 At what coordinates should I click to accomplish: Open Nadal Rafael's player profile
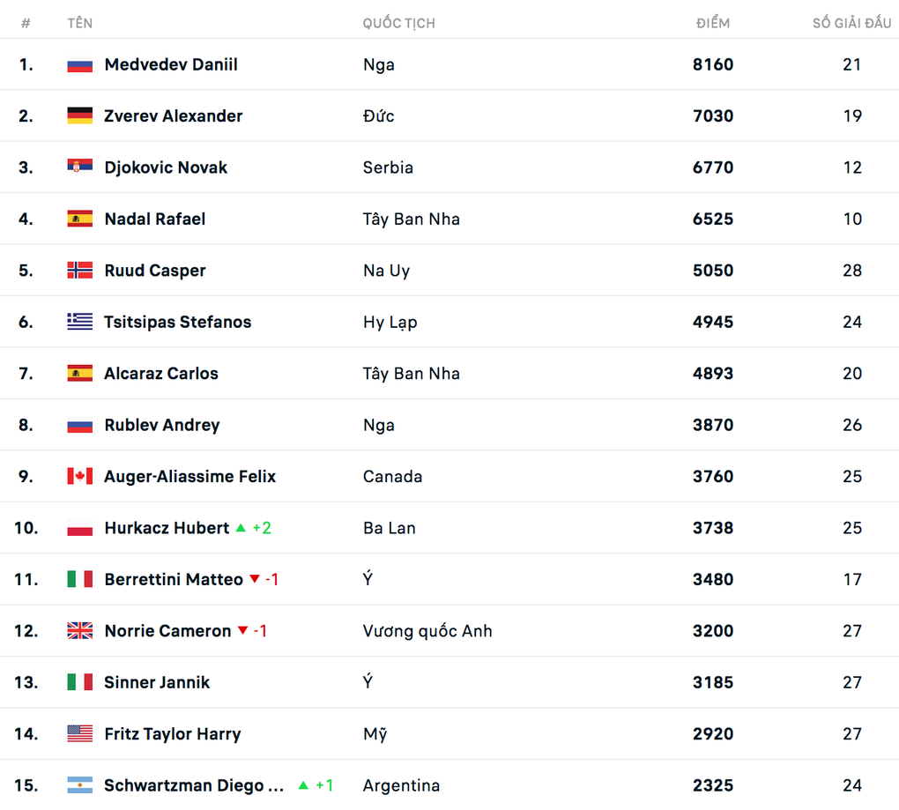point(155,219)
